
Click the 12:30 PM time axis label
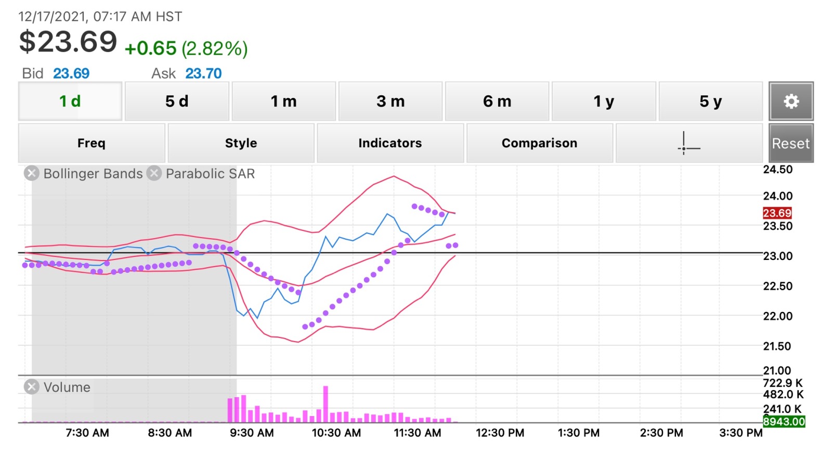(x=500, y=433)
